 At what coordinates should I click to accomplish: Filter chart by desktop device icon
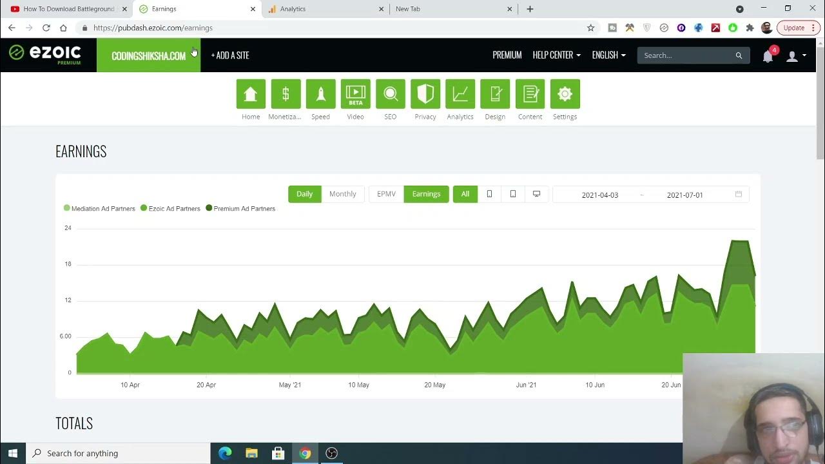point(536,194)
